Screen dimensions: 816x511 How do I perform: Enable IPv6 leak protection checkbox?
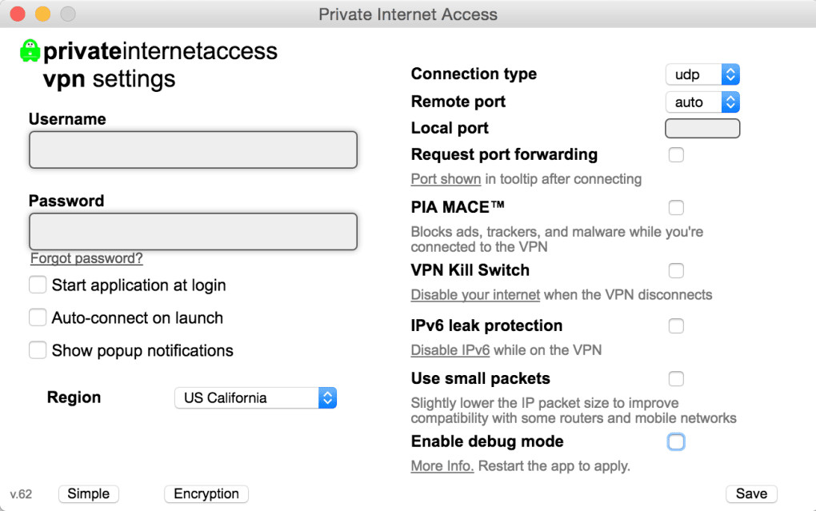coord(676,325)
